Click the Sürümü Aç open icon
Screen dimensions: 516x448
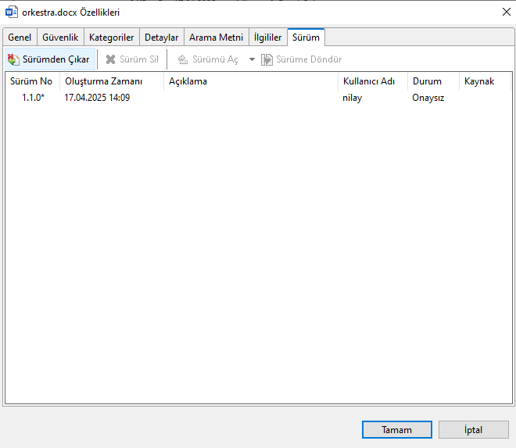pyautogui.click(x=183, y=59)
